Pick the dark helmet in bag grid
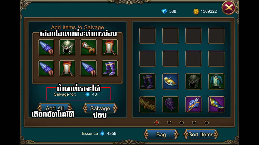 coord(193,81)
